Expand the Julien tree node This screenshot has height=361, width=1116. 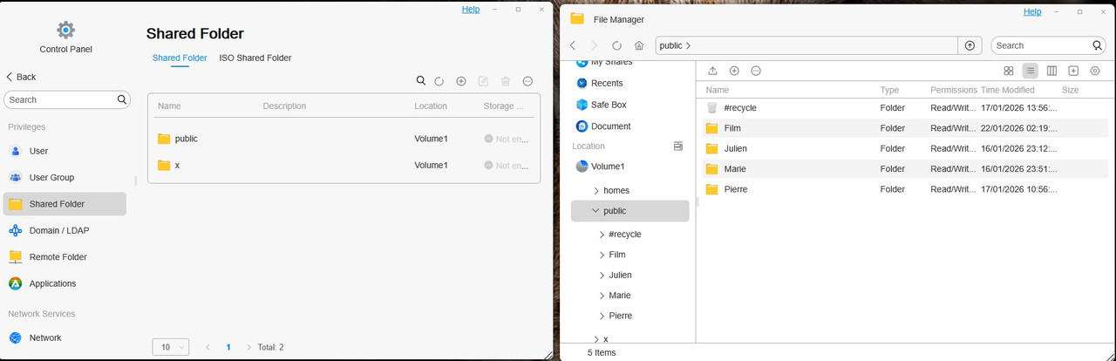coord(602,276)
